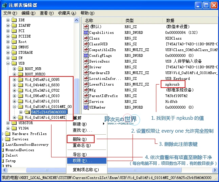
Task: Expand the PCI tree node
Action: tap(8, 31)
